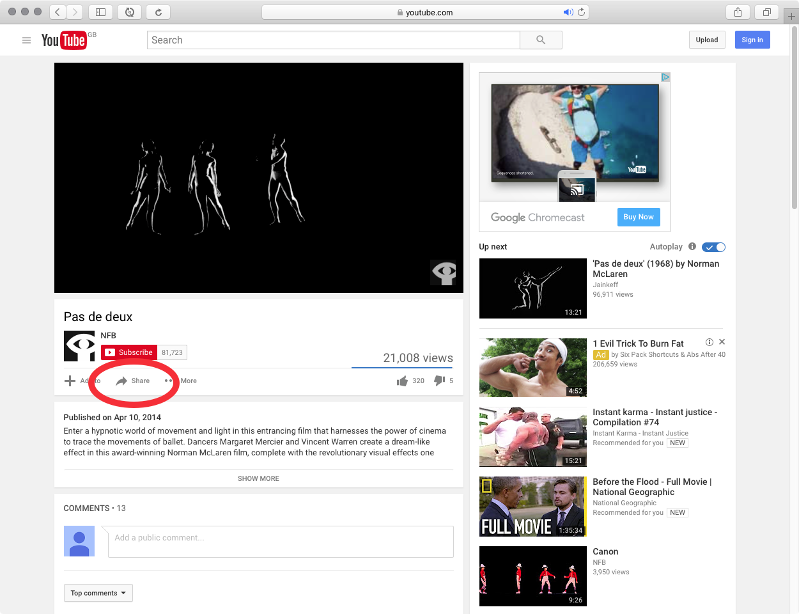Click the 96,911 views text
Image resolution: width=799 pixels, height=614 pixels.
(x=613, y=294)
